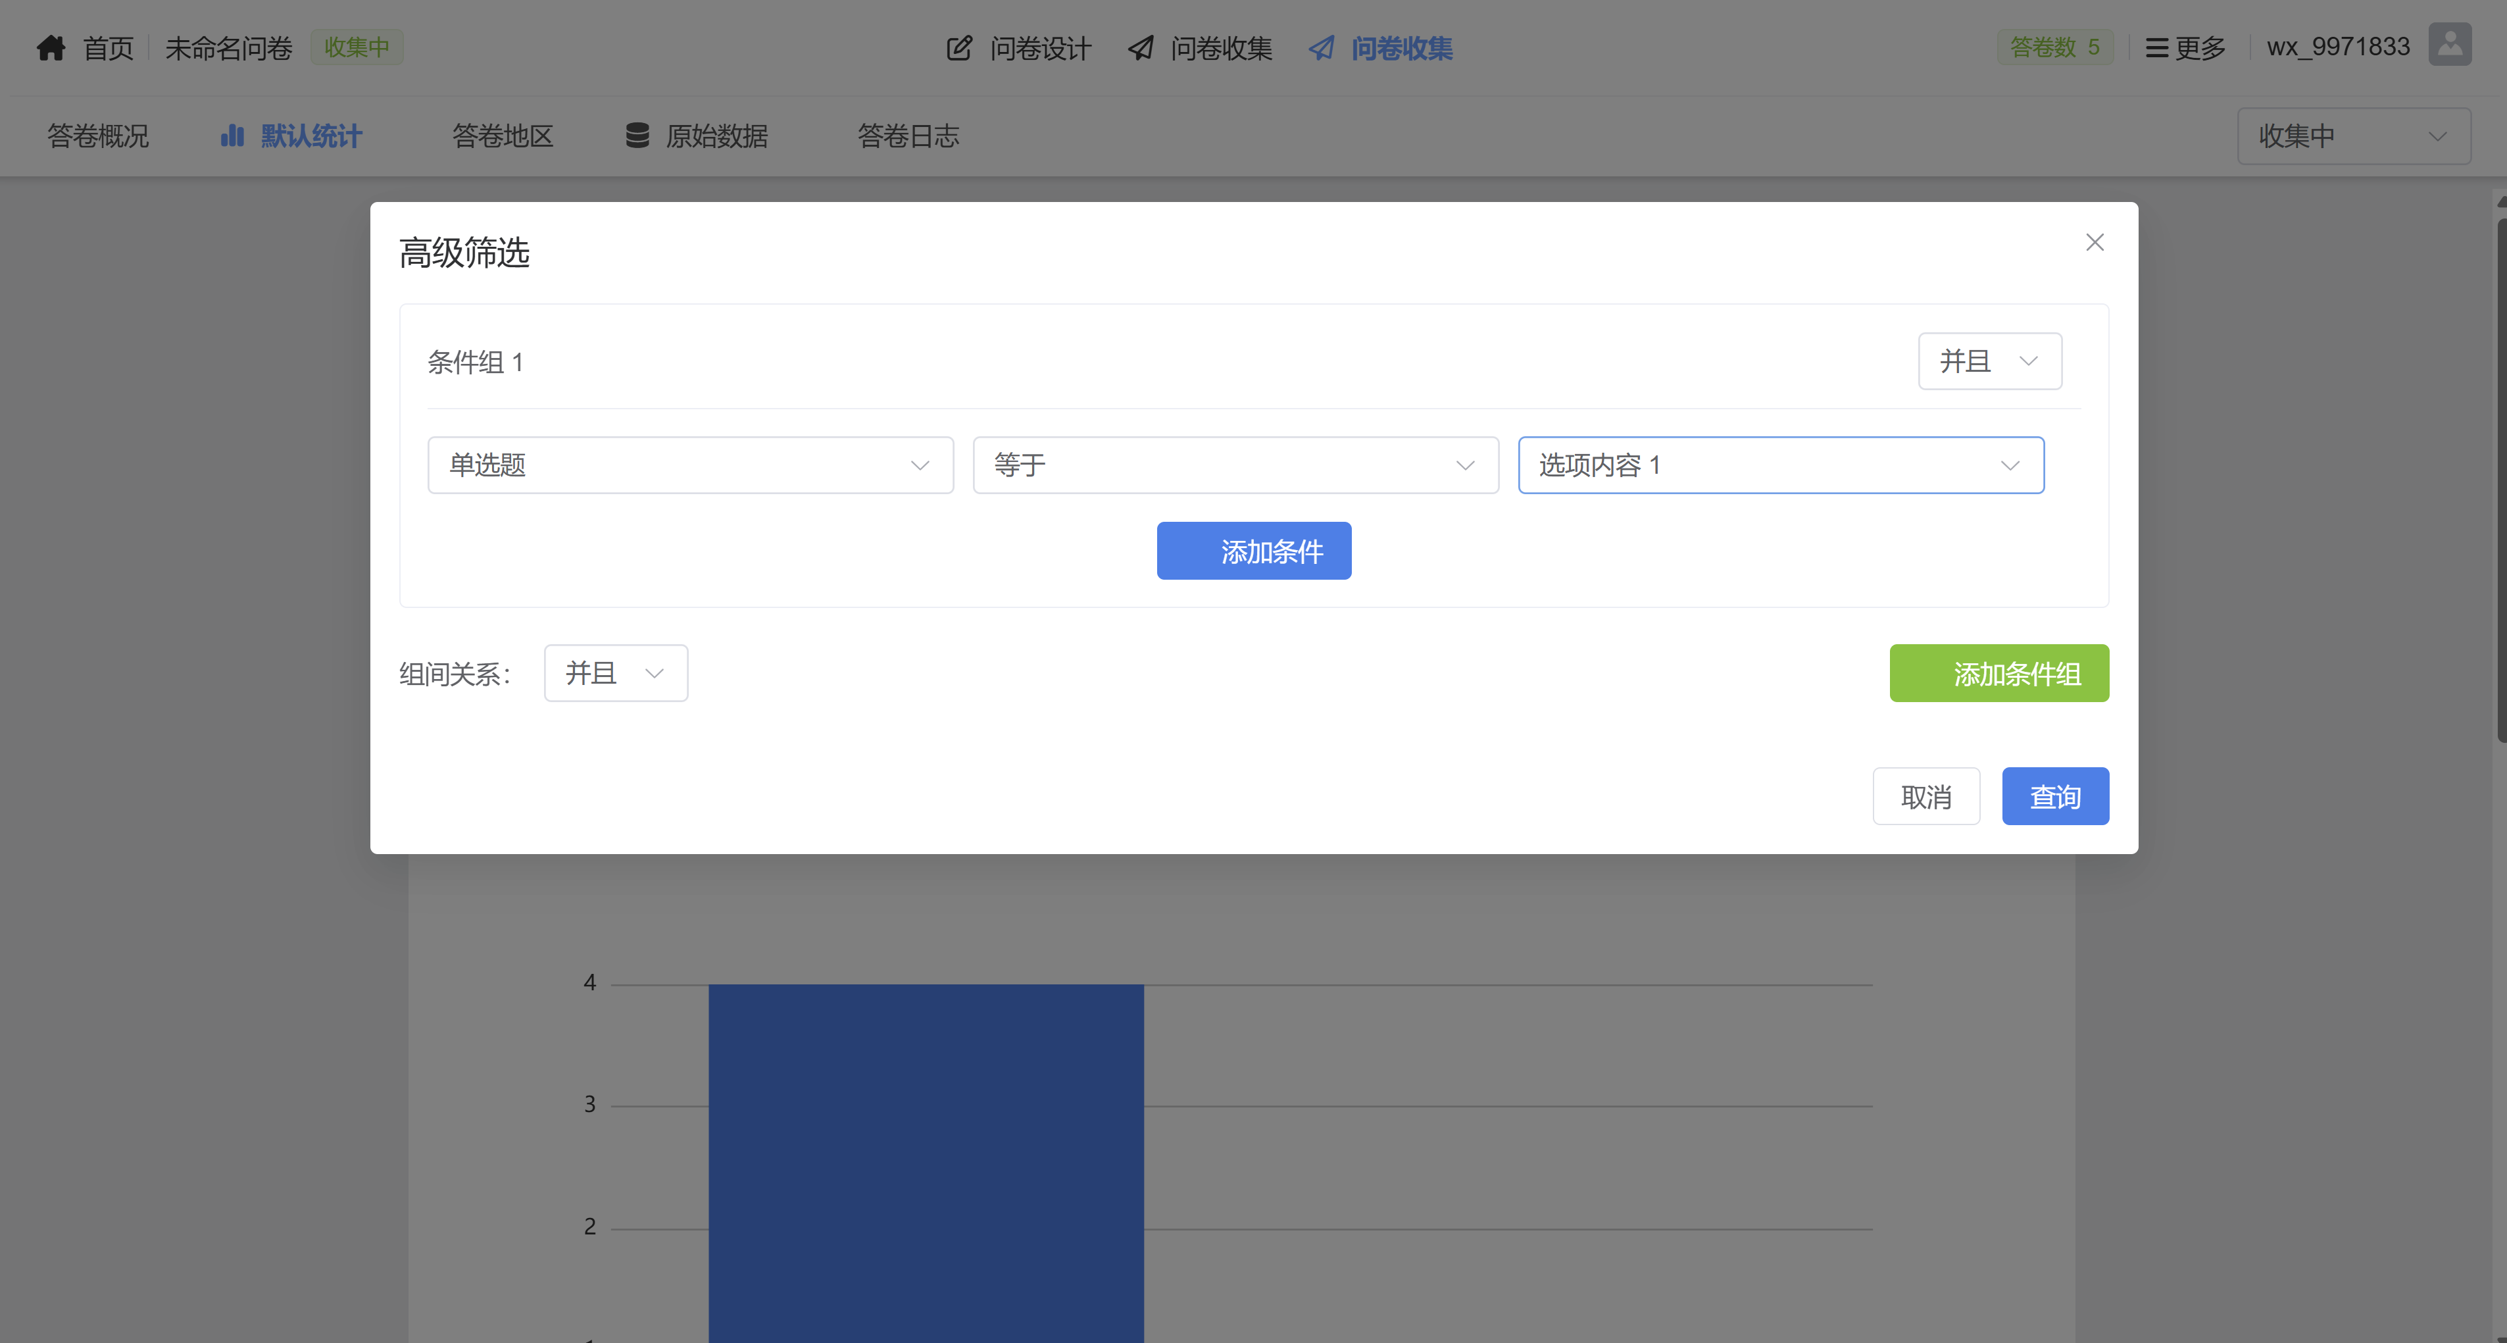Click the 查询 button
This screenshot has height=1343, width=2507.
(x=2054, y=797)
